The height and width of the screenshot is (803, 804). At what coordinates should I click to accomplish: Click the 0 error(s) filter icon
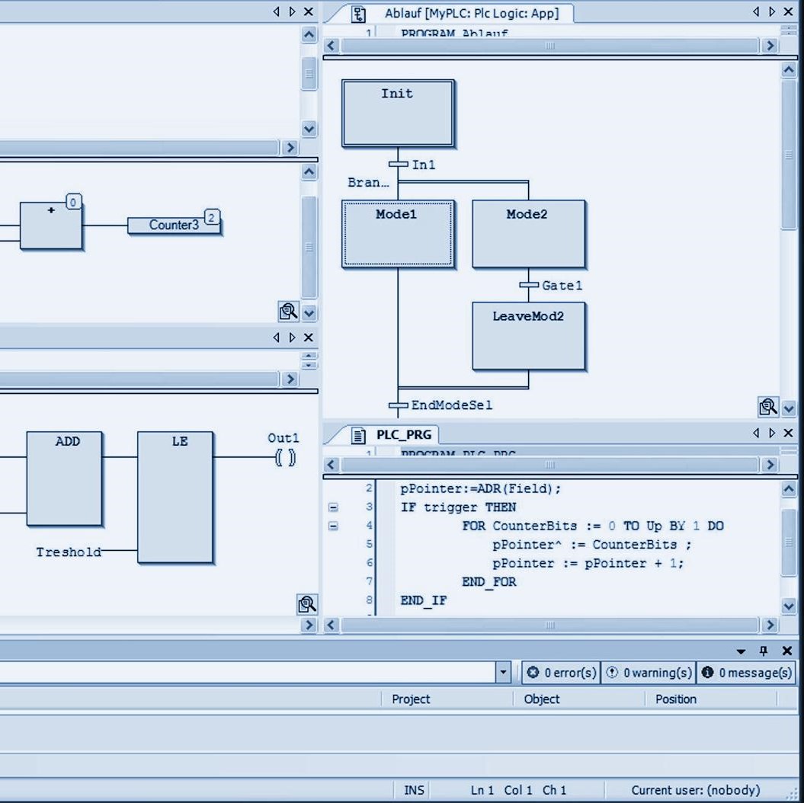coord(533,673)
